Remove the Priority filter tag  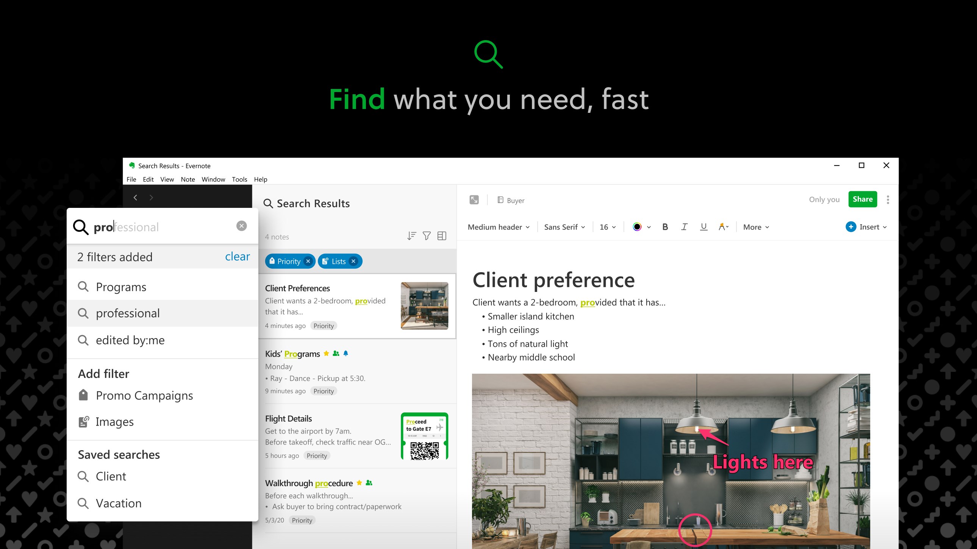pyautogui.click(x=308, y=261)
